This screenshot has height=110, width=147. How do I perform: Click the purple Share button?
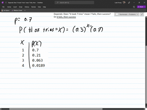tap(141, 7)
